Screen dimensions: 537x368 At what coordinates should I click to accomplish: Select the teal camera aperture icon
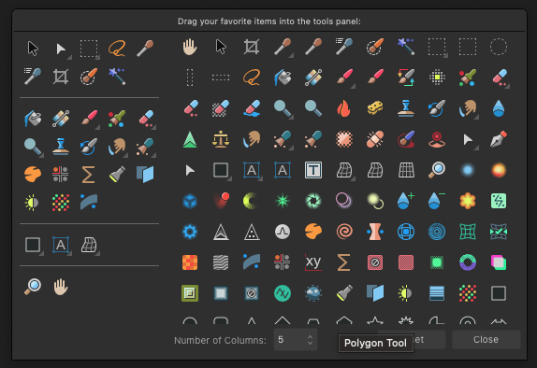(313, 201)
